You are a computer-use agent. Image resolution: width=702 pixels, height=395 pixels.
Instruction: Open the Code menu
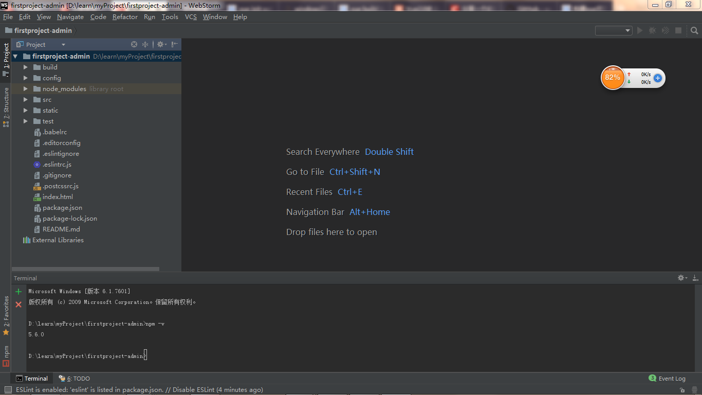98,17
